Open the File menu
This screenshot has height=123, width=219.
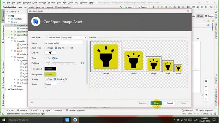(x=8, y=2)
